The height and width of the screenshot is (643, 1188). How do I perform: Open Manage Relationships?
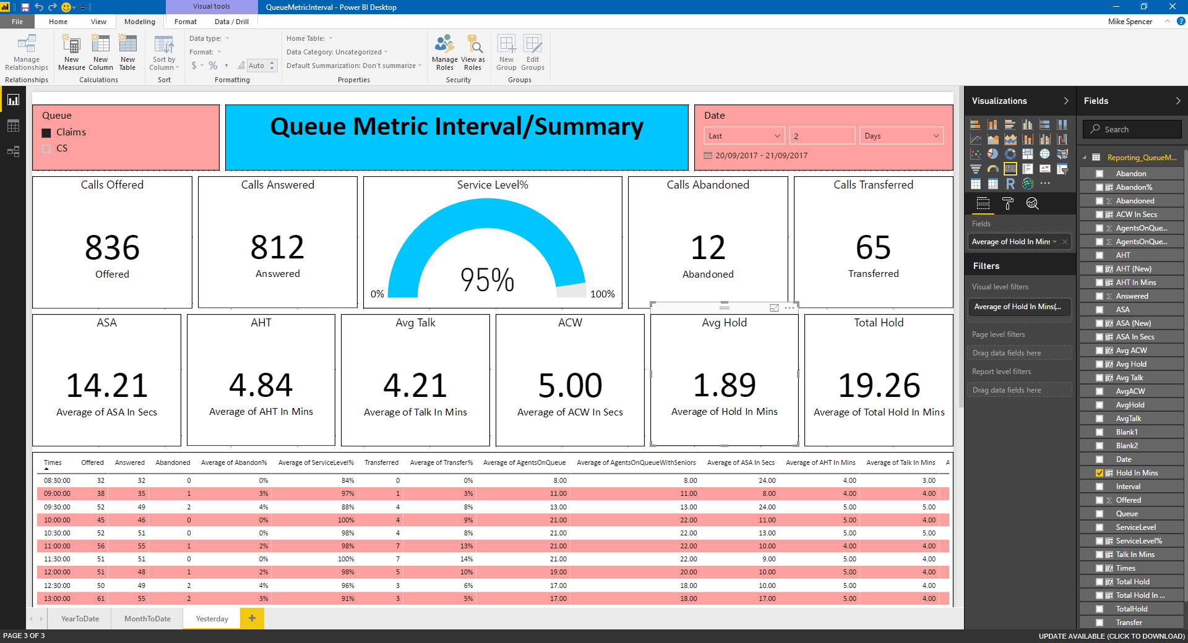point(27,53)
